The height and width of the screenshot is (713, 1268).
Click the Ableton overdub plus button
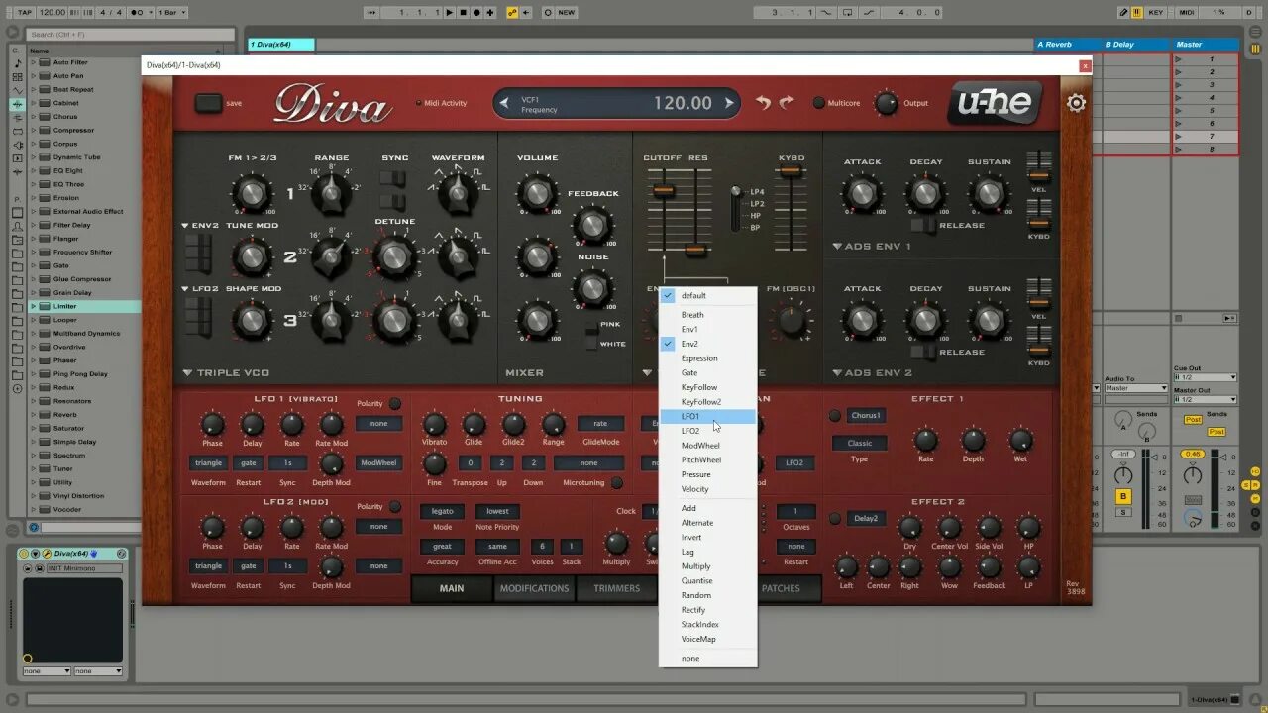[491, 12]
